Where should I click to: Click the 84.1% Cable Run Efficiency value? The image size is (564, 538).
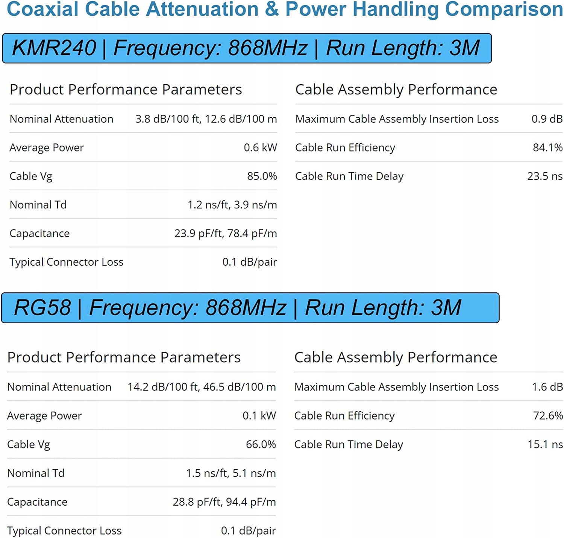pos(547,147)
